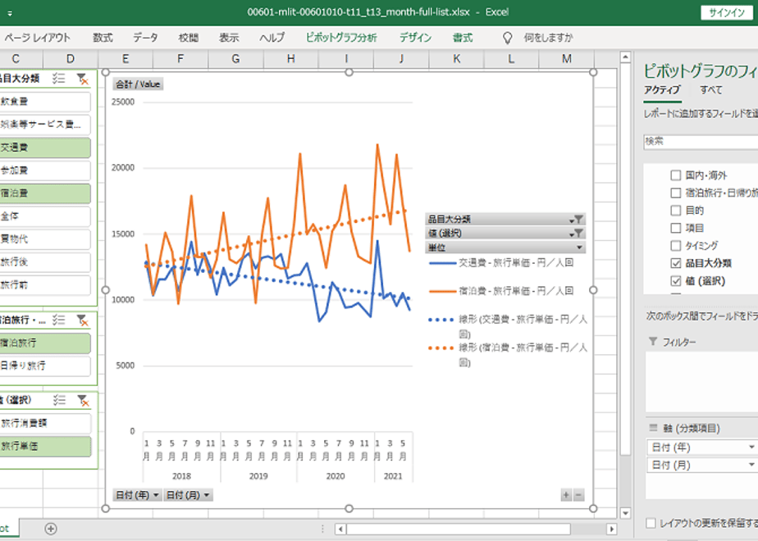The height and width of the screenshot is (541, 758).
Task: Click dotted blue 線形 trendline legend swatch
Action: click(x=442, y=320)
